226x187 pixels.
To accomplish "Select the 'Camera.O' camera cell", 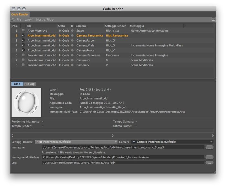I will (83, 60).
